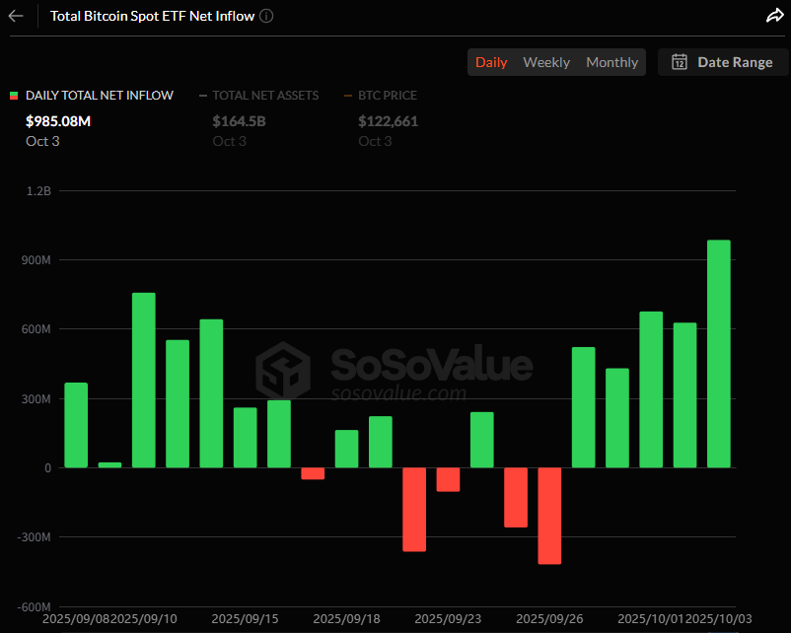Switch to the Daily view tab
Image resolution: width=791 pixels, height=633 pixels.
[491, 62]
